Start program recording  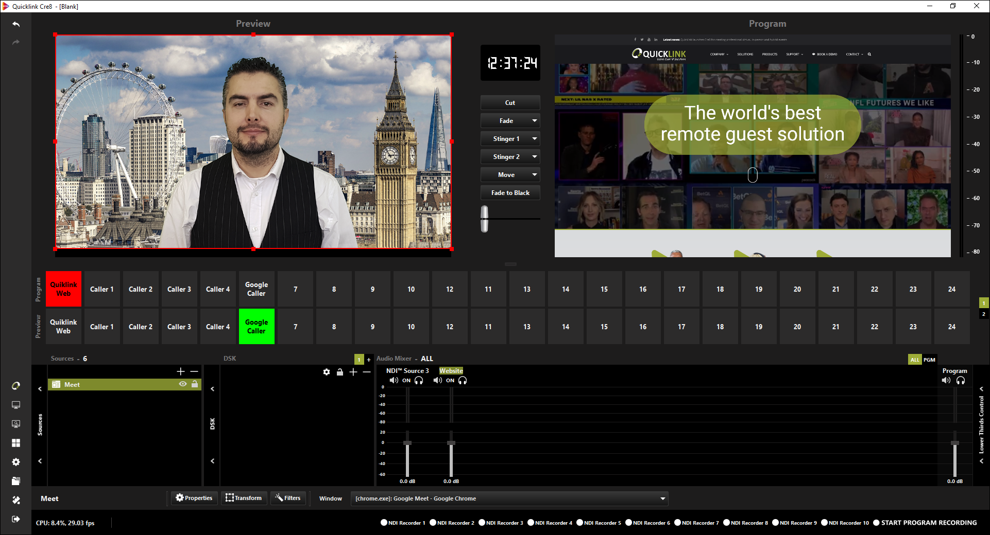tap(925, 523)
